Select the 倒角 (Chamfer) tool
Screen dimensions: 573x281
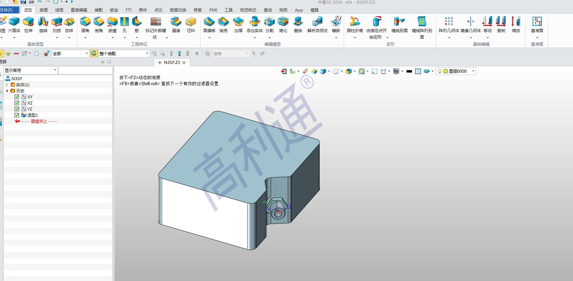(x=99, y=22)
